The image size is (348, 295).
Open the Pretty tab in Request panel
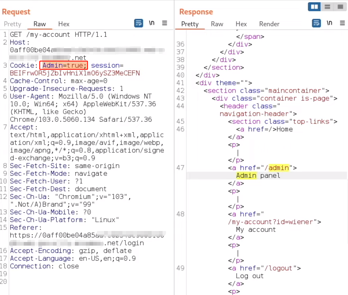tap(12, 24)
